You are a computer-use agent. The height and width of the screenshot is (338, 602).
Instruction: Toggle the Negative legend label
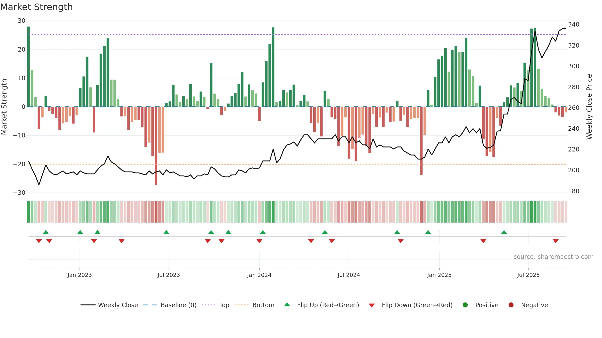535,305
